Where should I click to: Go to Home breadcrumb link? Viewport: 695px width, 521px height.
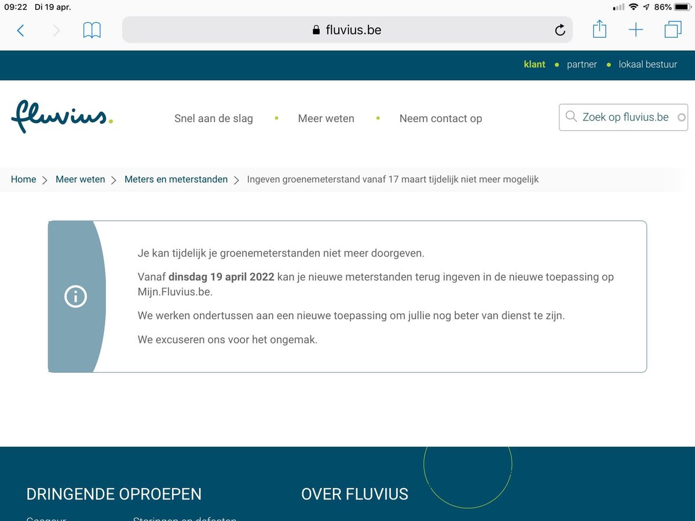(24, 179)
